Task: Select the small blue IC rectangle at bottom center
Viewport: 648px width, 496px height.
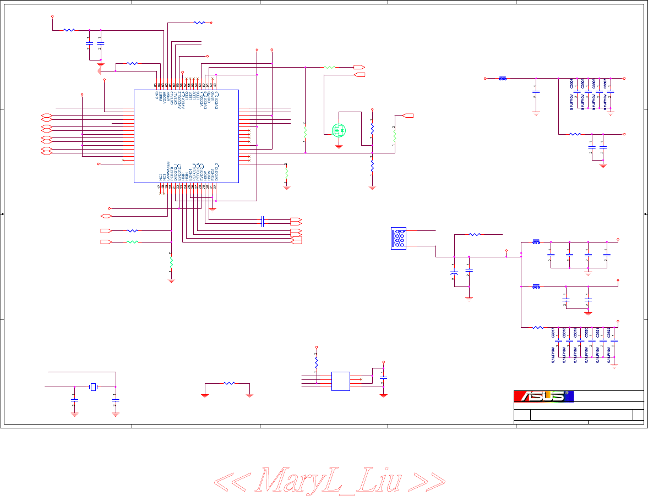Action: 341,381
